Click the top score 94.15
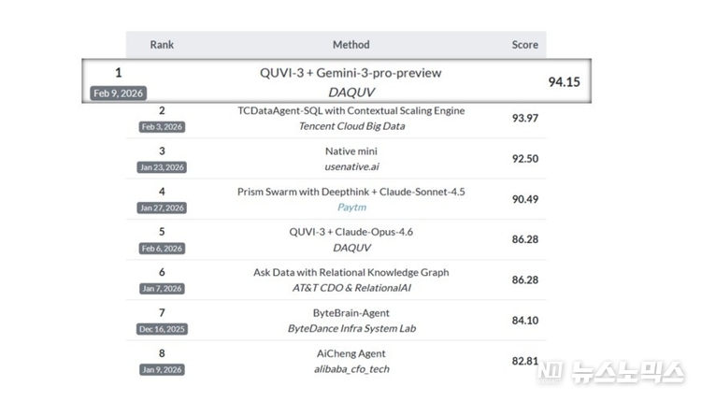The width and height of the screenshot is (701, 401). pyautogui.click(x=564, y=81)
